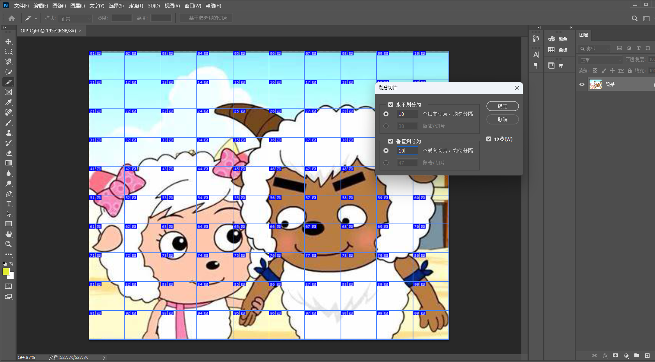Open the 滤镜(T) menu
This screenshot has width=655, height=362.
point(136,6)
